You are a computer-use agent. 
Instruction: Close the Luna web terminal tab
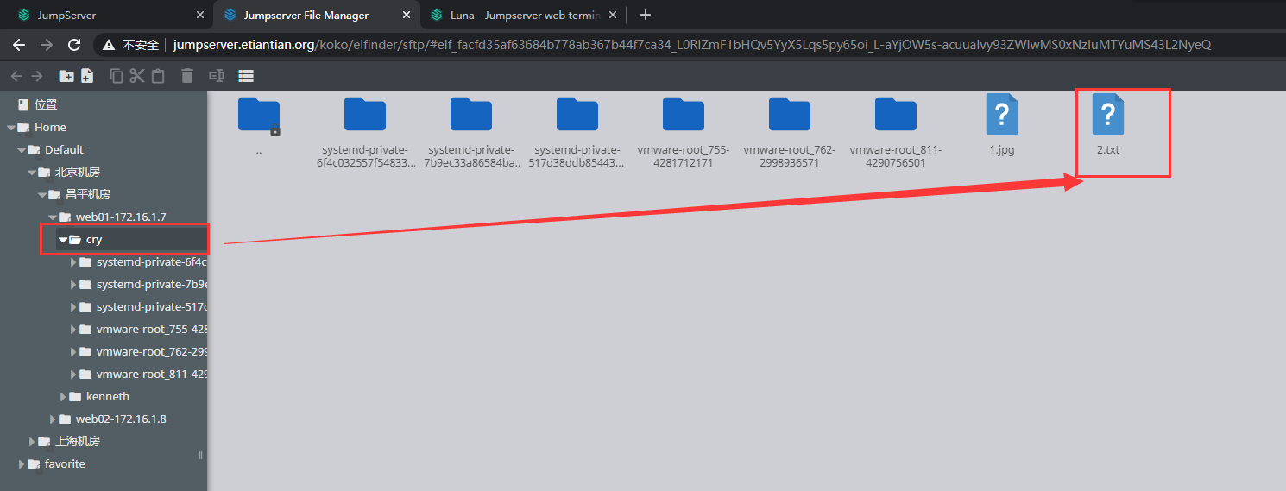612,15
